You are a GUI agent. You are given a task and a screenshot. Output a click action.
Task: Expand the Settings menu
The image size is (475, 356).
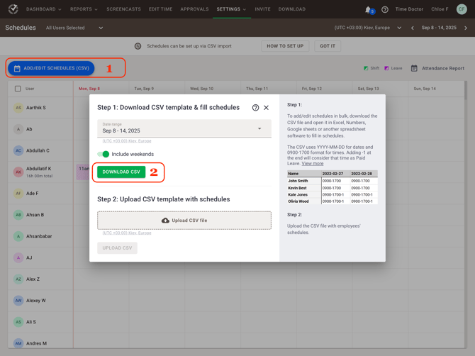click(x=231, y=9)
